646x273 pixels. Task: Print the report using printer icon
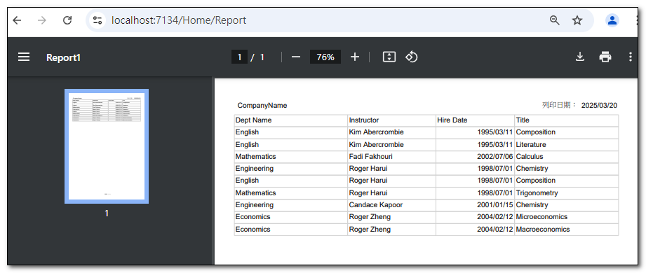point(605,57)
